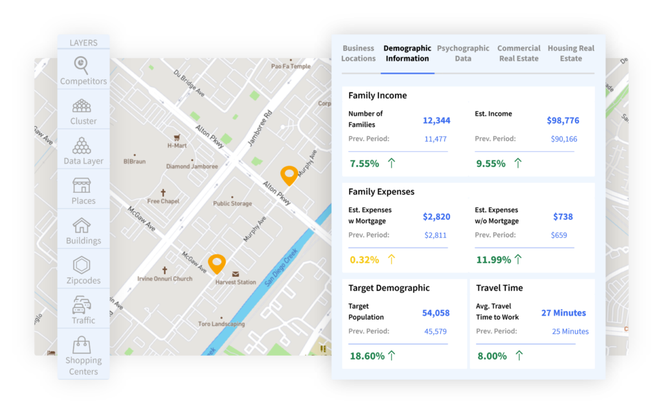Select the Buildings layer icon
The height and width of the screenshot is (414, 663).
point(83,226)
